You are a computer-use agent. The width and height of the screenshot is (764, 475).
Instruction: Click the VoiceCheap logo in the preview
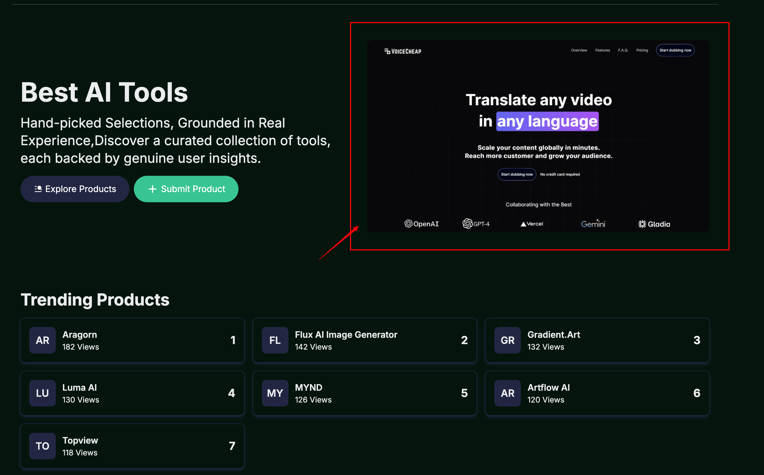pos(403,51)
